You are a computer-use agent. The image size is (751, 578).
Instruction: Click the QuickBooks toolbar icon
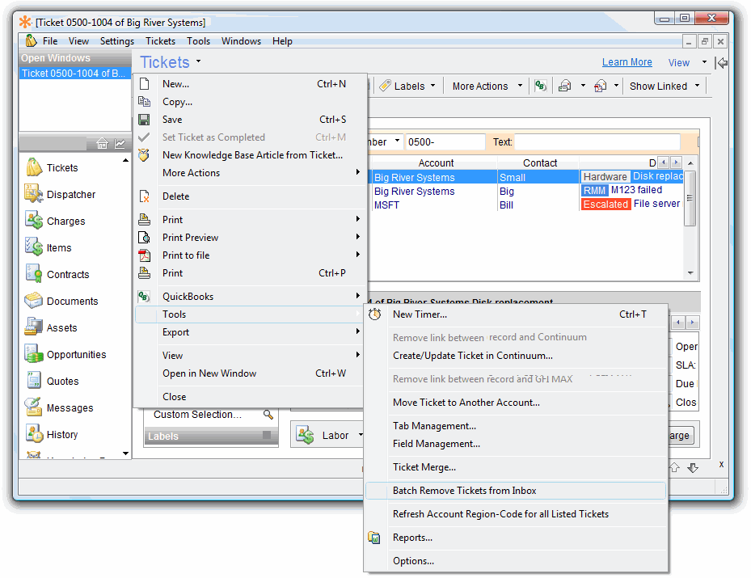[540, 86]
